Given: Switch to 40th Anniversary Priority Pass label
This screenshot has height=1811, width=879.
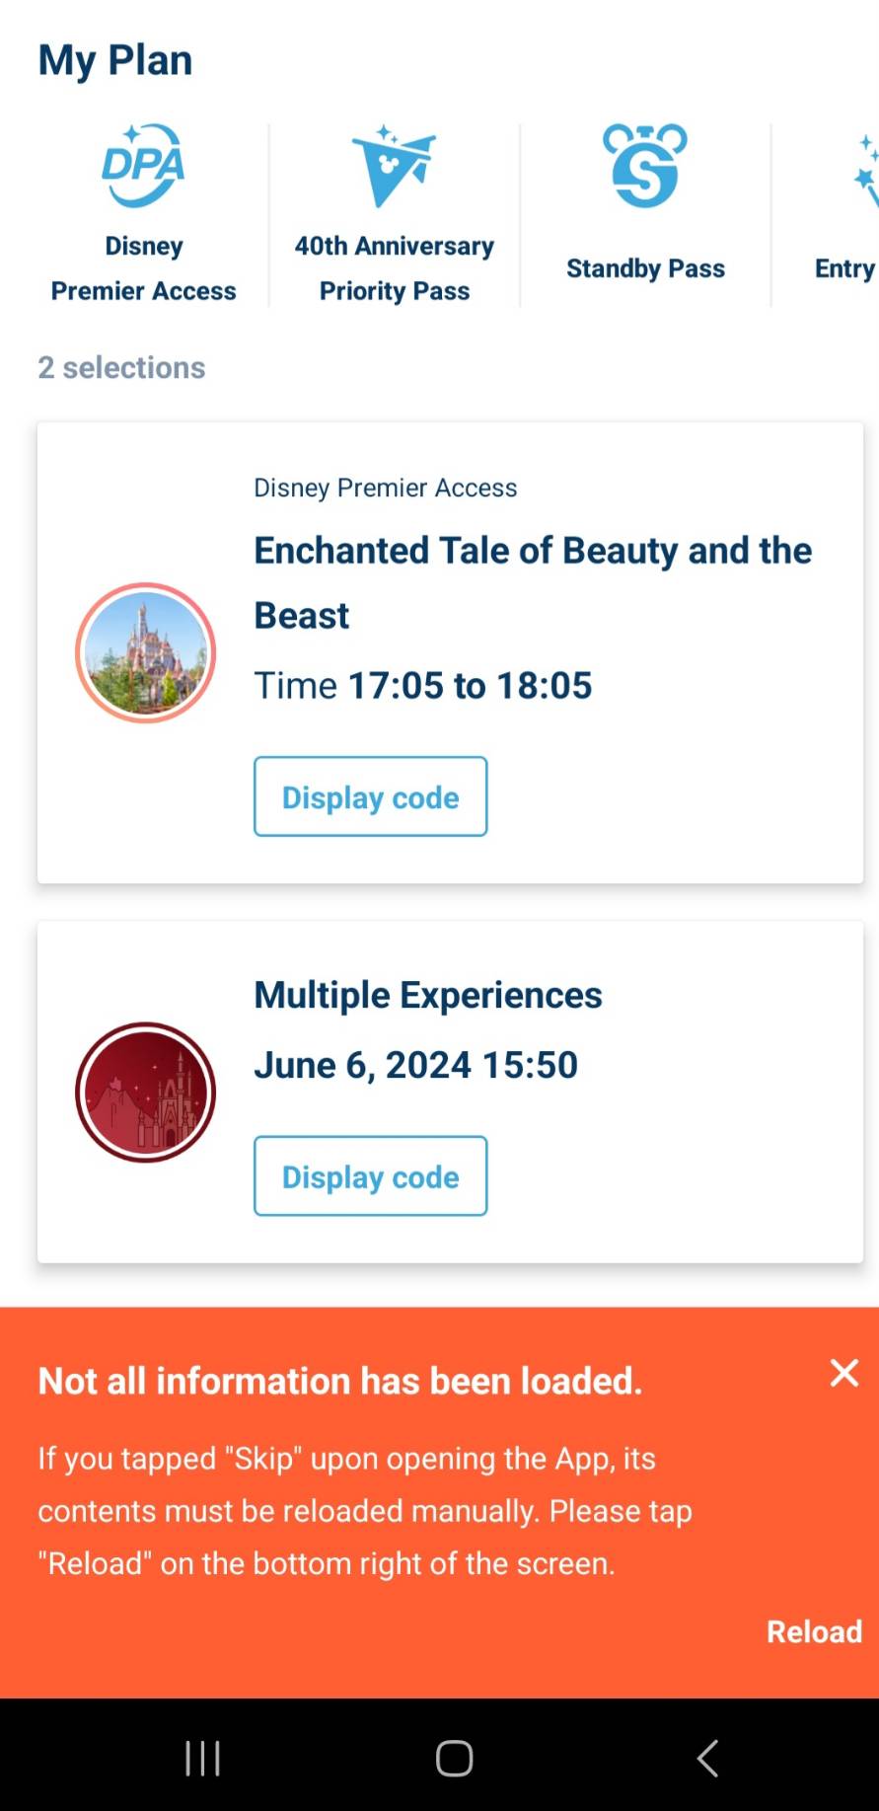Looking at the screenshot, I should click(394, 268).
